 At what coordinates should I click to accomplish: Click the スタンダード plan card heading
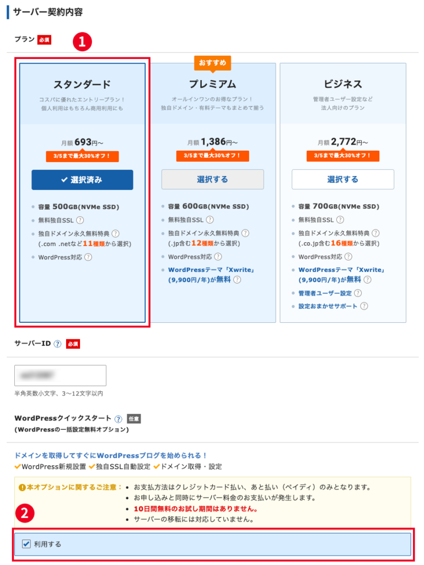coord(82,84)
